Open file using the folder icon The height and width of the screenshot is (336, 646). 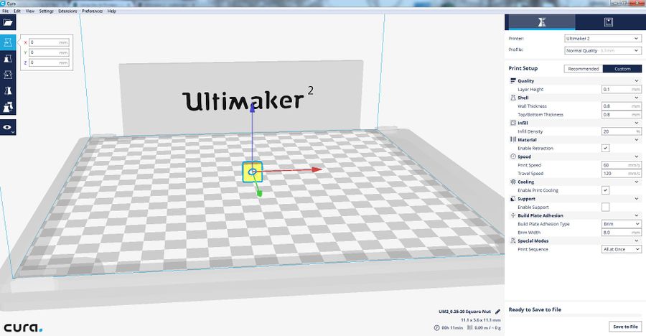(8, 22)
